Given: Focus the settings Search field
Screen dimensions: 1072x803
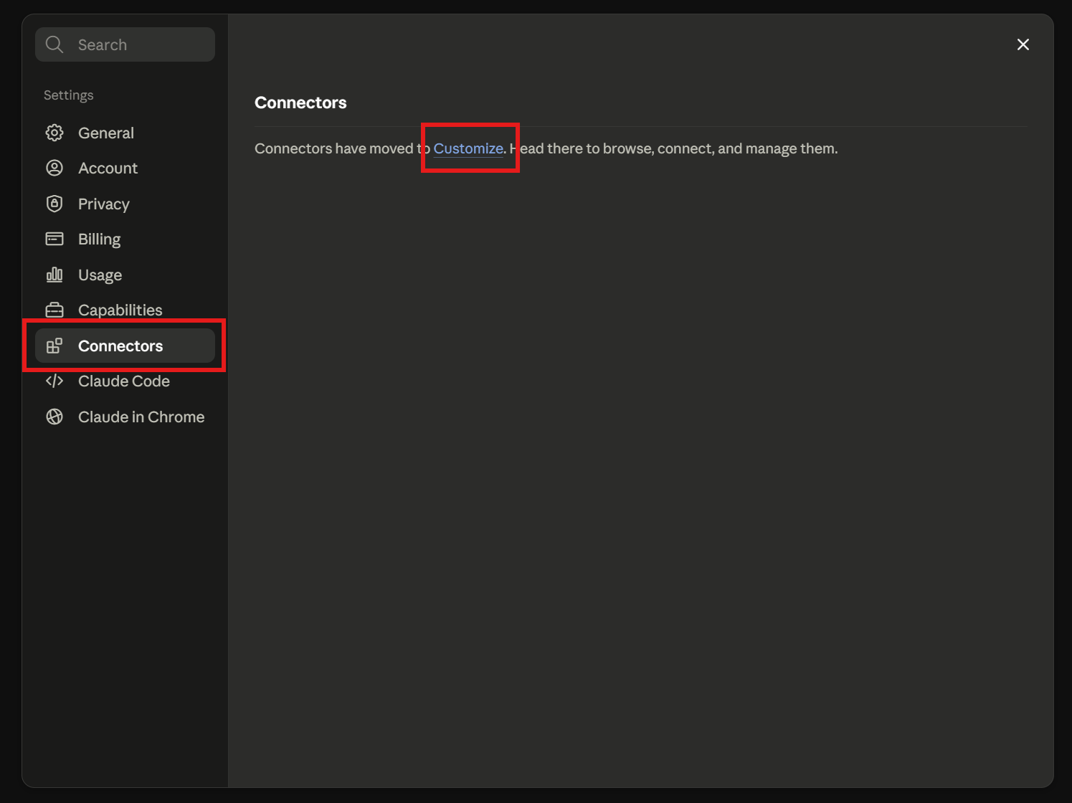Looking at the screenshot, I should click(125, 44).
